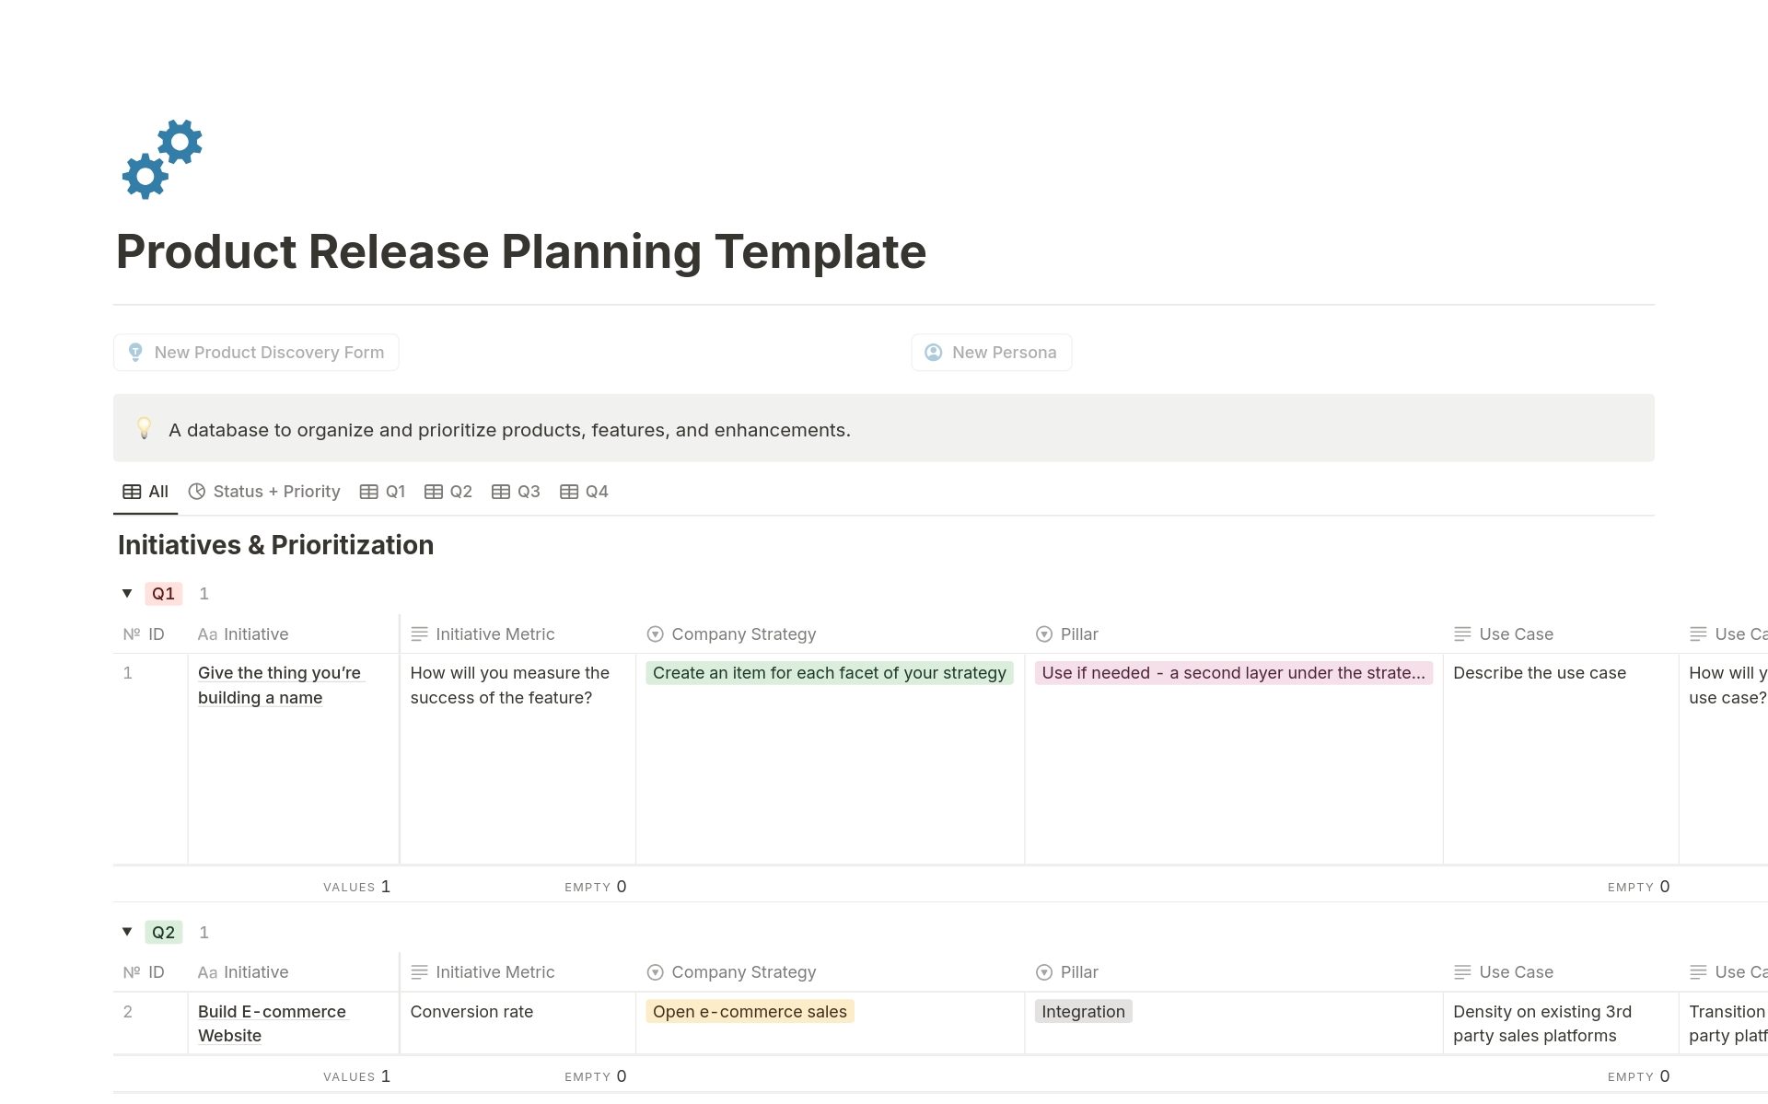Click the clock icon beside Status + Priority
Screen dimensions: 1768x1104
click(x=197, y=492)
